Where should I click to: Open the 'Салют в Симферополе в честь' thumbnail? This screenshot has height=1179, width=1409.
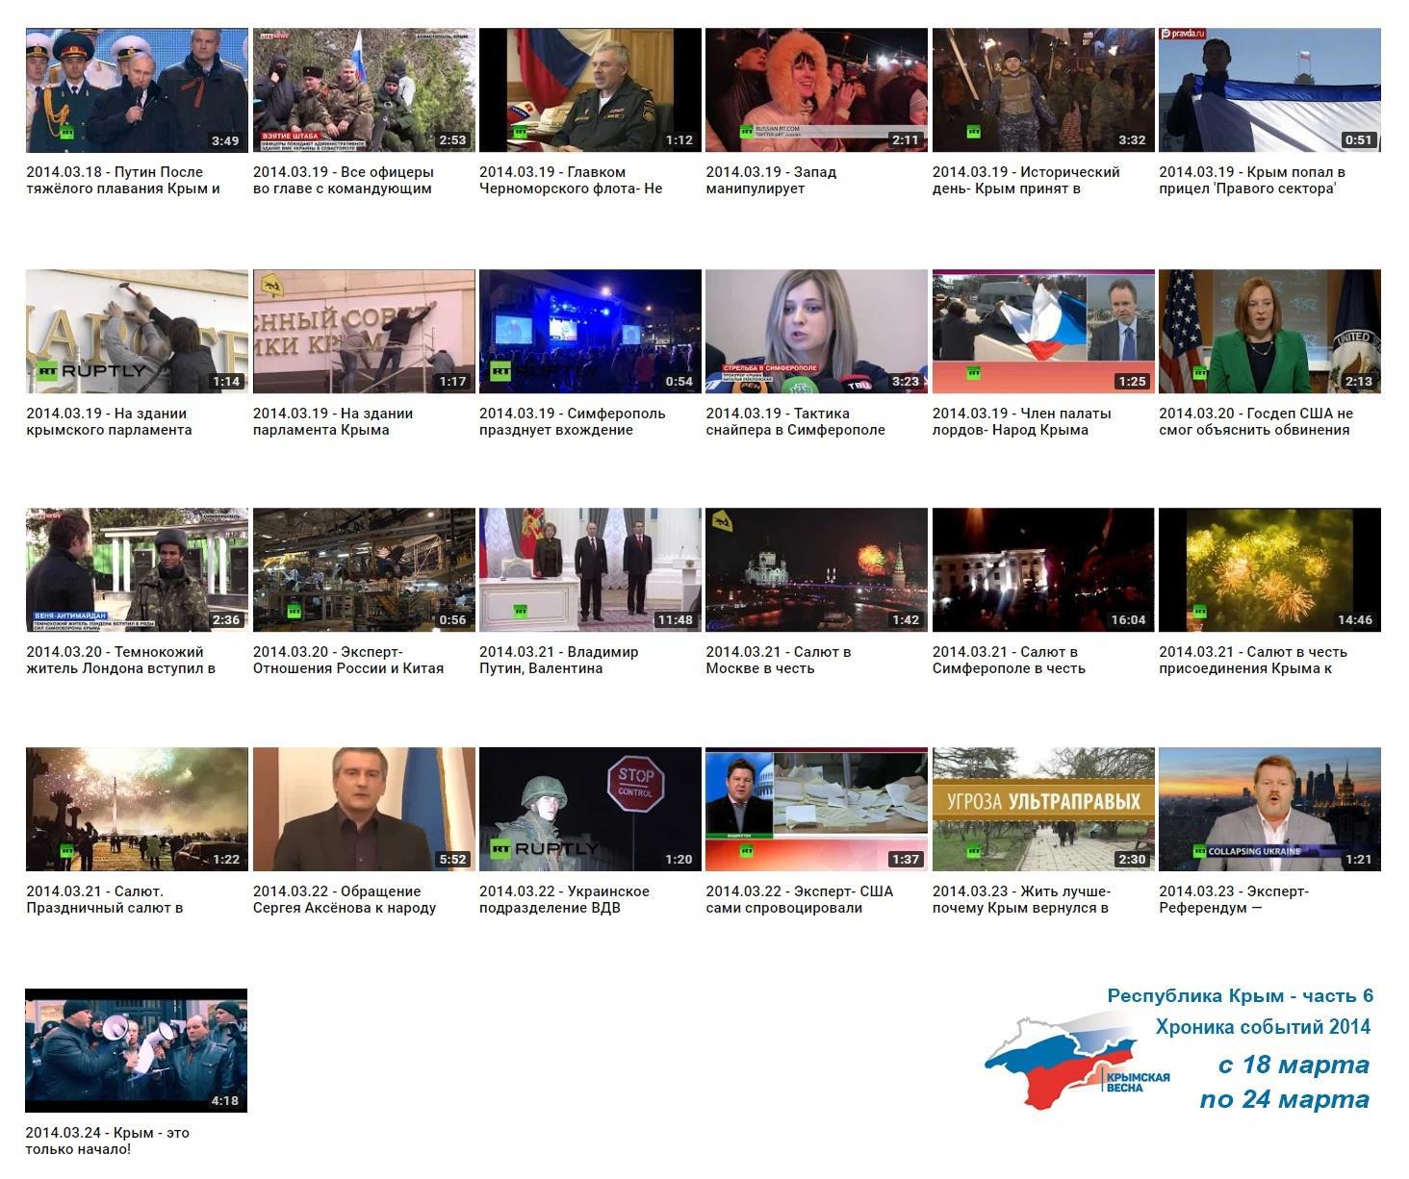pos(1043,570)
